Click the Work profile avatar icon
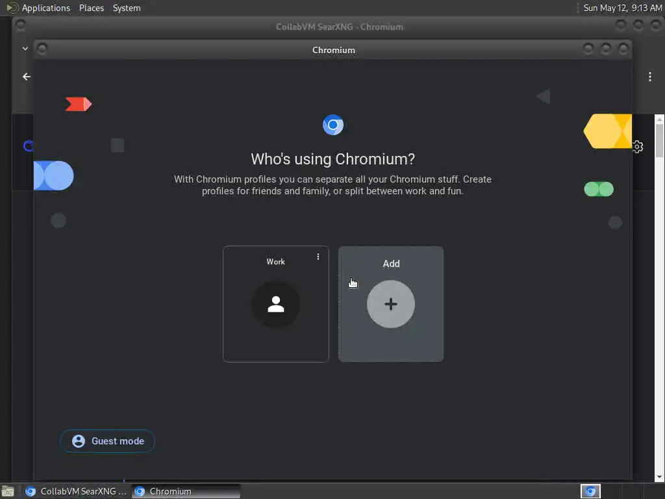 pos(275,304)
